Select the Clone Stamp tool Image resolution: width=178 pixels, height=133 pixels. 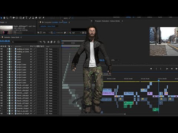33,18
